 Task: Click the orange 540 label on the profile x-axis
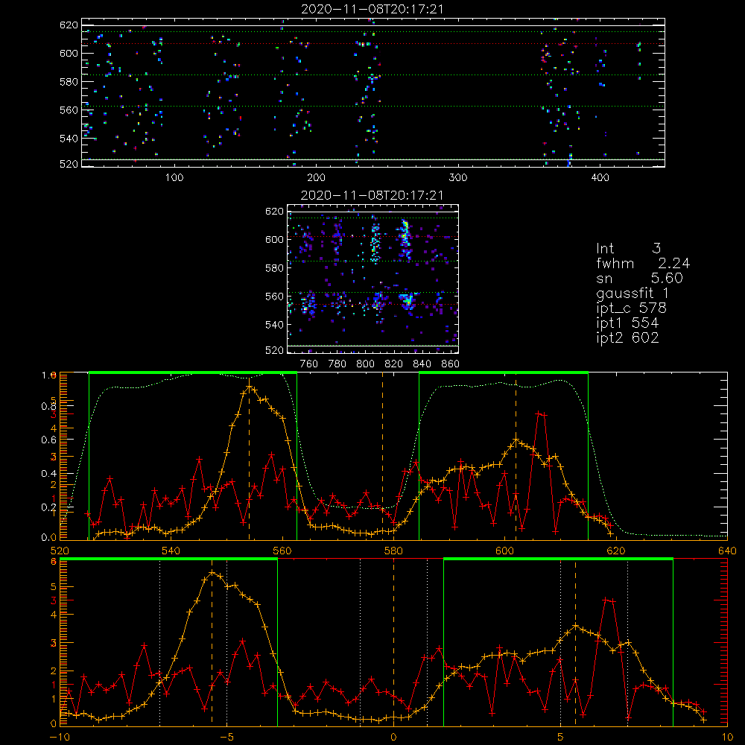[x=171, y=551]
